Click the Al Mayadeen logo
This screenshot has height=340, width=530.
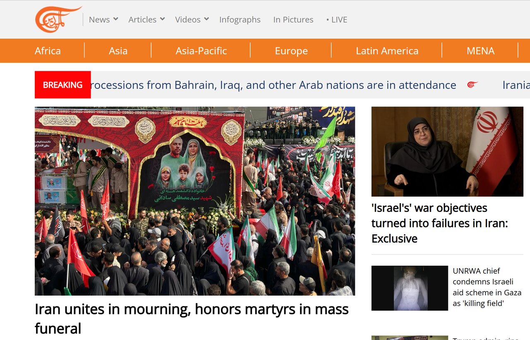click(x=58, y=19)
